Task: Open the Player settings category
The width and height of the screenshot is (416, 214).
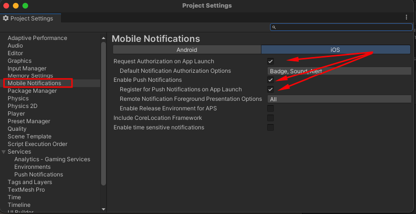Action: click(x=16, y=114)
